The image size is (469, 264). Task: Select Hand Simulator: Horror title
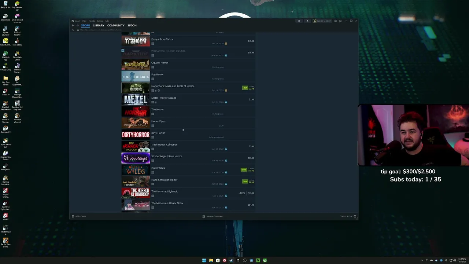pos(164,180)
